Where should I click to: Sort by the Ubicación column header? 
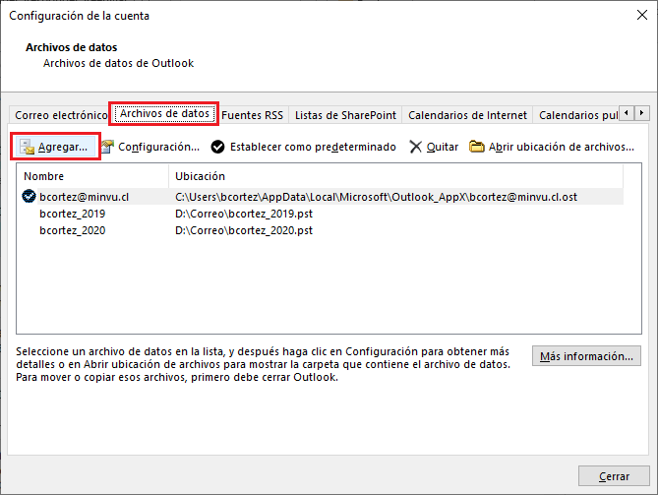(396, 176)
